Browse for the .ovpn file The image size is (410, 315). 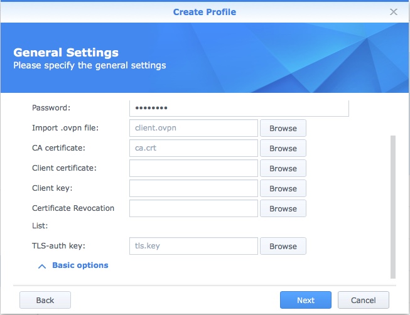283,128
